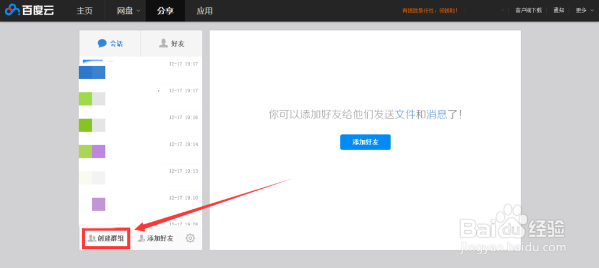This screenshot has width=599, height=268.
Task: Open 通知 notifications
Action: 558,10
